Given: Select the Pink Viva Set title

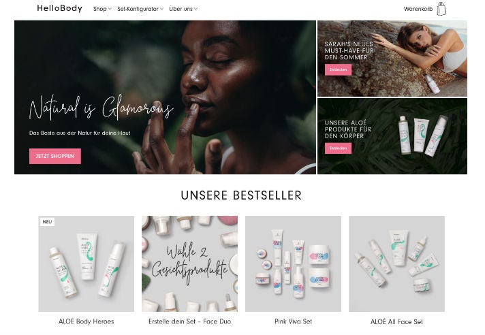Looking at the screenshot, I should (x=293, y=321).
